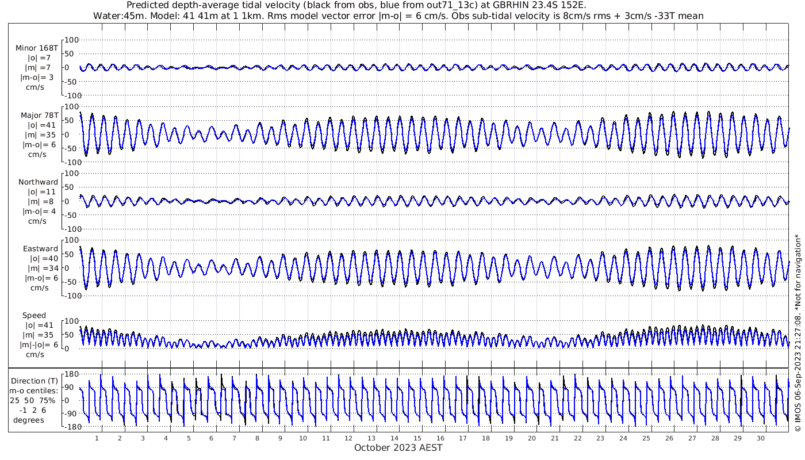Click the 'm-o centiles:' label

coord(34,390)
